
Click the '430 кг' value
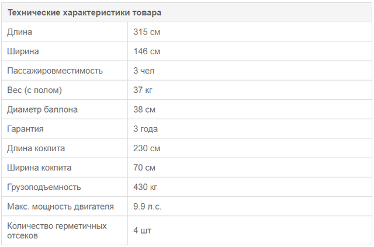145,187
